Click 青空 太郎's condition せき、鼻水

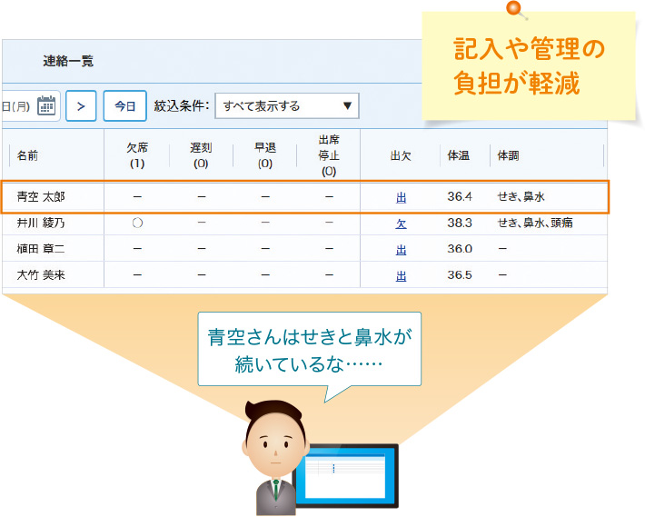pyautogui.click(x=521, y=197)
